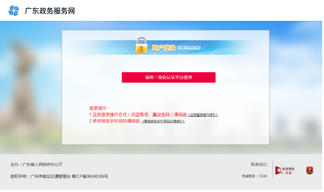Click the blue pinwheel site logo

pos(14,11)
